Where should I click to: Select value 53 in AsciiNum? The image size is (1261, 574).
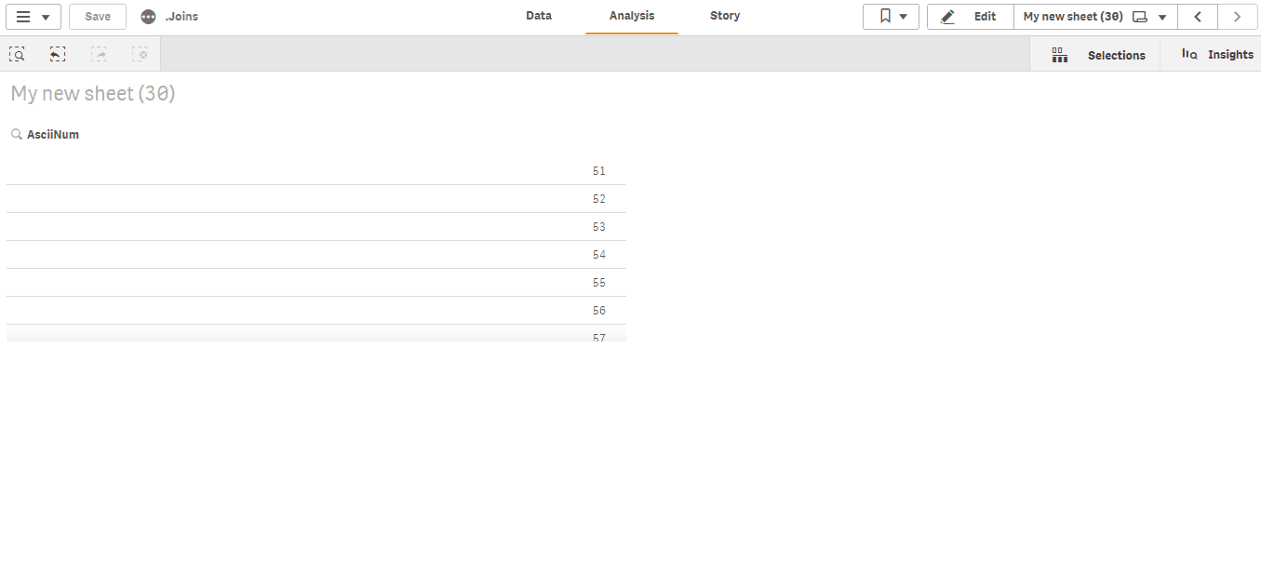pyautogui.click(x=316, y=227)
